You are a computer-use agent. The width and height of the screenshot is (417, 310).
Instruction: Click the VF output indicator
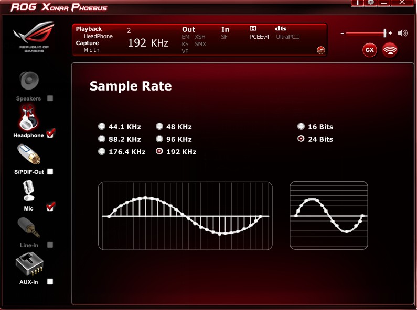tap(185, 51)
